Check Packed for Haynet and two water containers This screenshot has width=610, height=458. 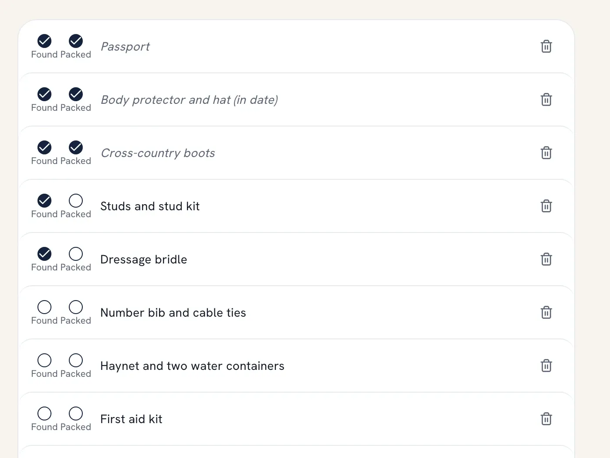(76, 360)
